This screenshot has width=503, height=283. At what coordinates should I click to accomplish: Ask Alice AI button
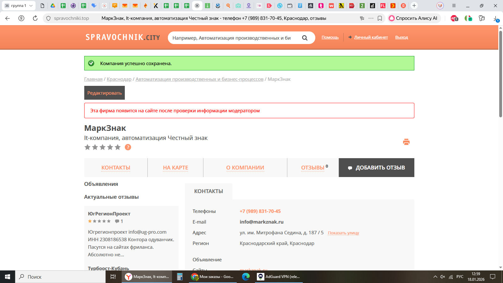413,18
